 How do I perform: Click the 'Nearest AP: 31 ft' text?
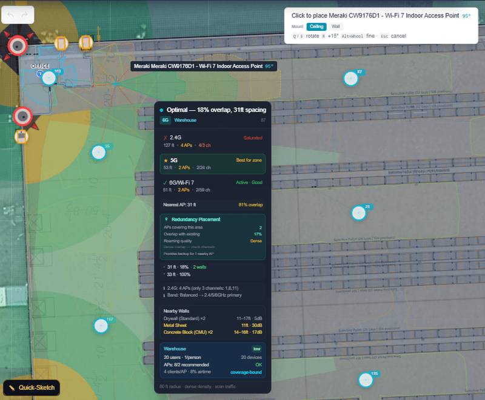pos(179,205)
